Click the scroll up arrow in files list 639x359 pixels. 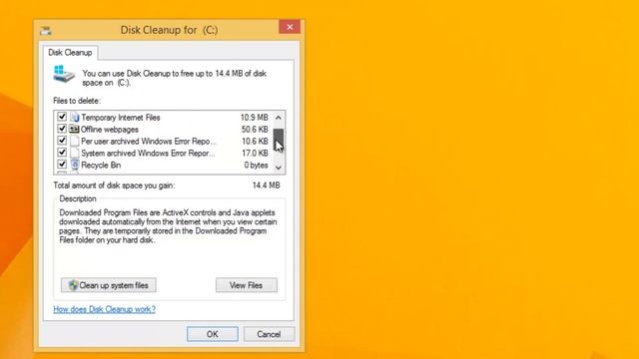click(x=279, y=118)
